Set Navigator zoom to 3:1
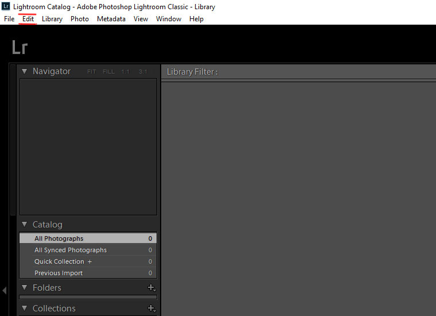 pos(143,72)
